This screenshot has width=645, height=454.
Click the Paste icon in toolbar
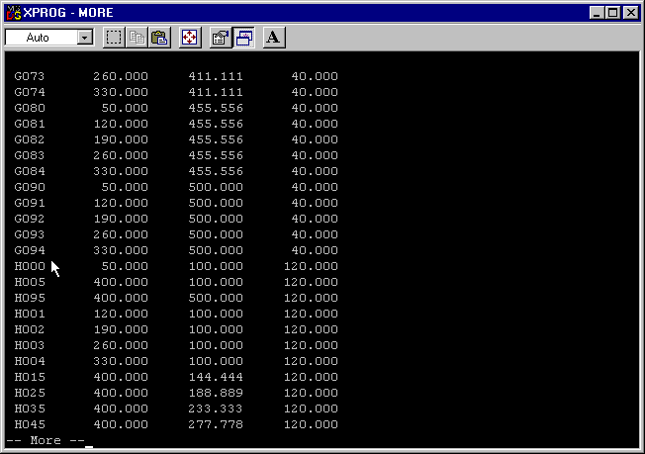point(159,38)
